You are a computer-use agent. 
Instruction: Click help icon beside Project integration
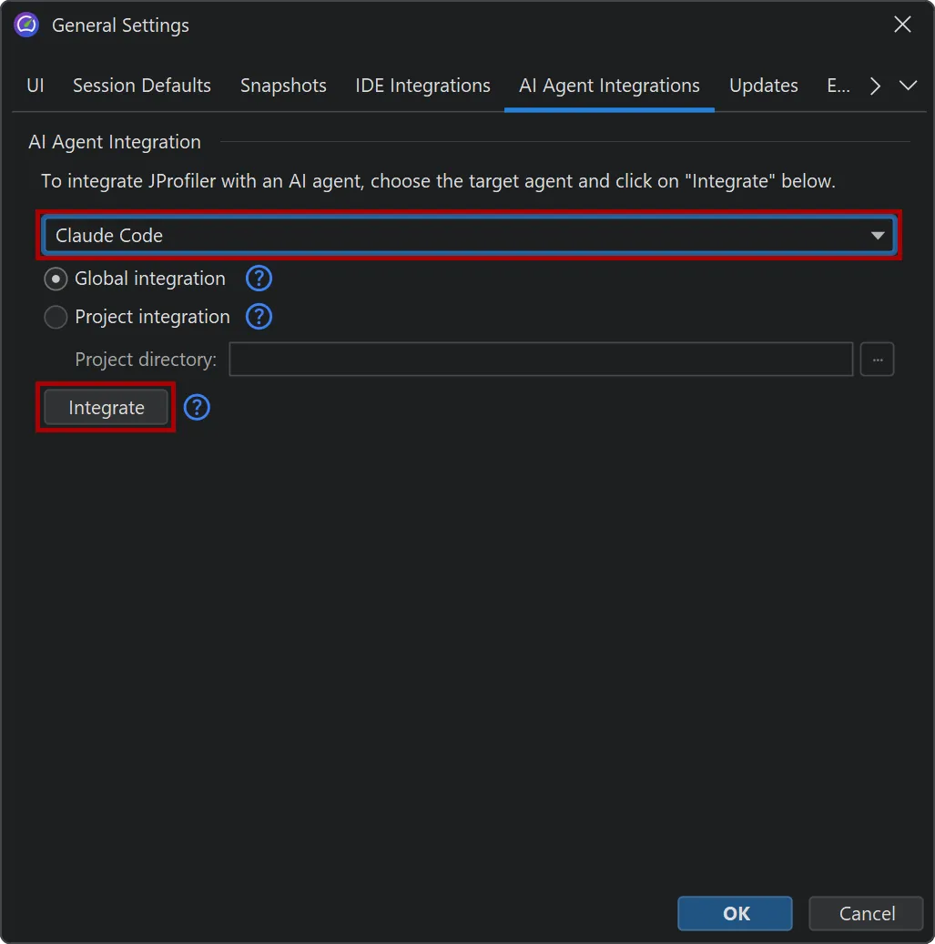[259, 317]
